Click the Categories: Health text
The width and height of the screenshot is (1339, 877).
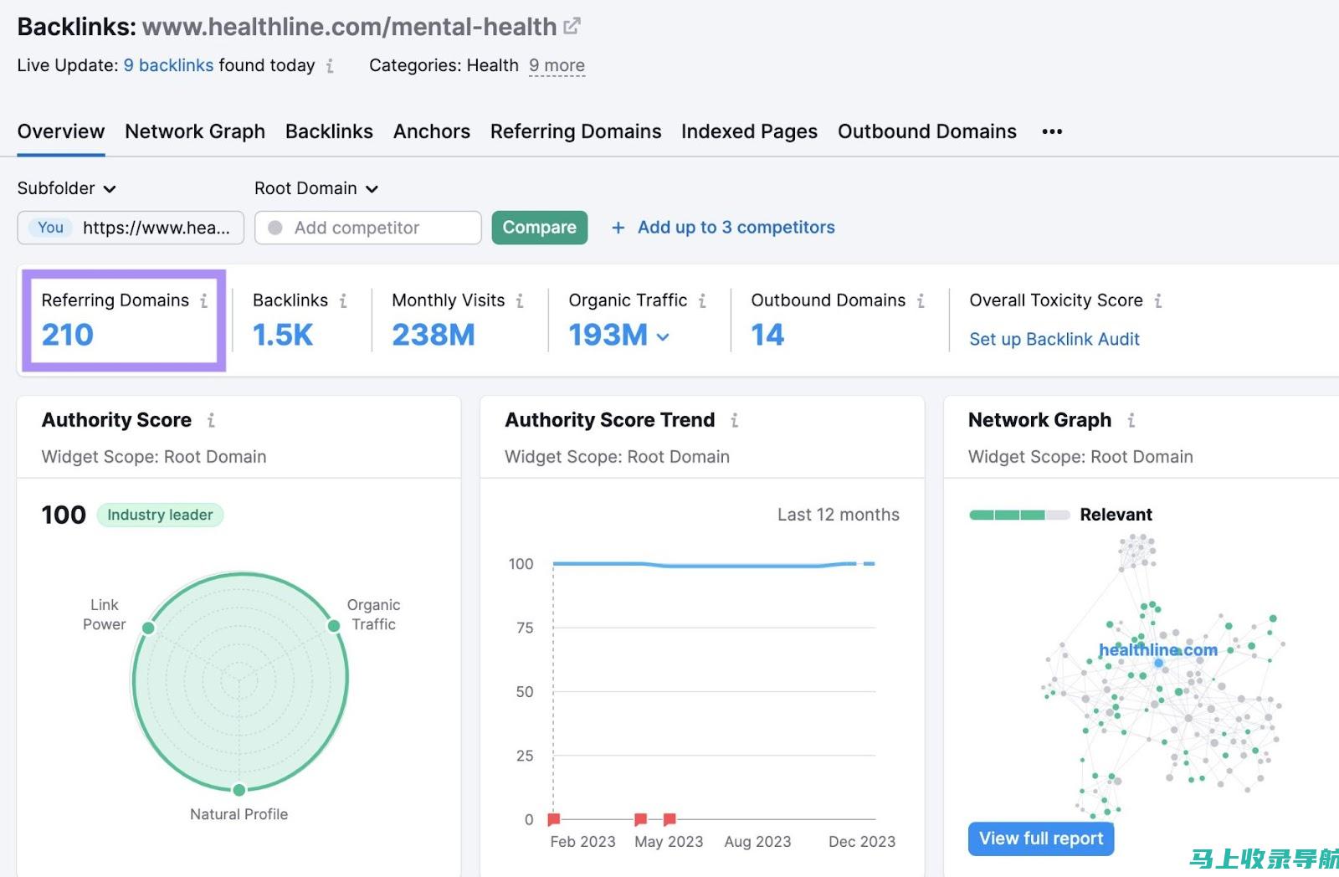pos(444,65)
